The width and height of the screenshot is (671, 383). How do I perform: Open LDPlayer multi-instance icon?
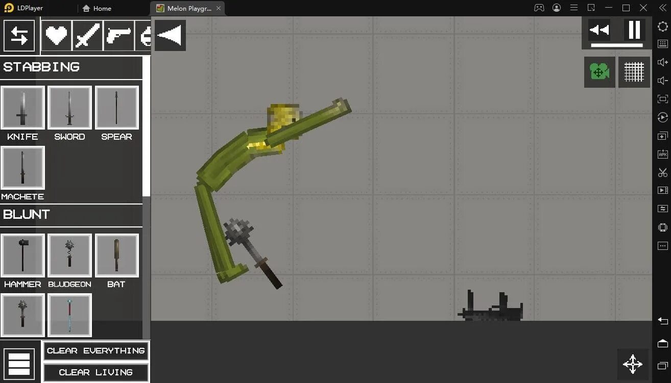click(662, 136)
